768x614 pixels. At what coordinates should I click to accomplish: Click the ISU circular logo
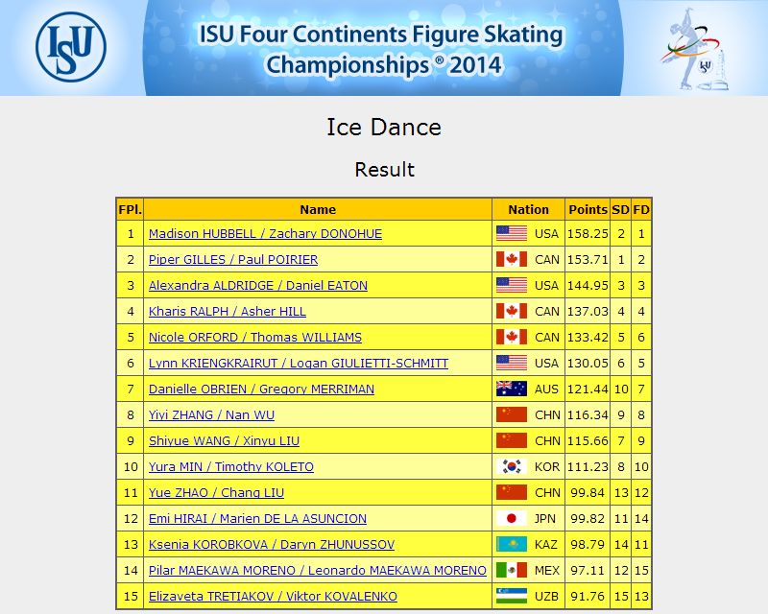click(x=71, y=47)
